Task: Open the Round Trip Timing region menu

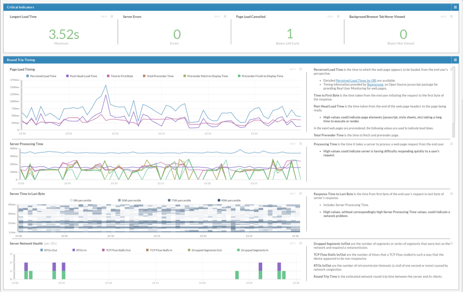Action: pos(455,60)
